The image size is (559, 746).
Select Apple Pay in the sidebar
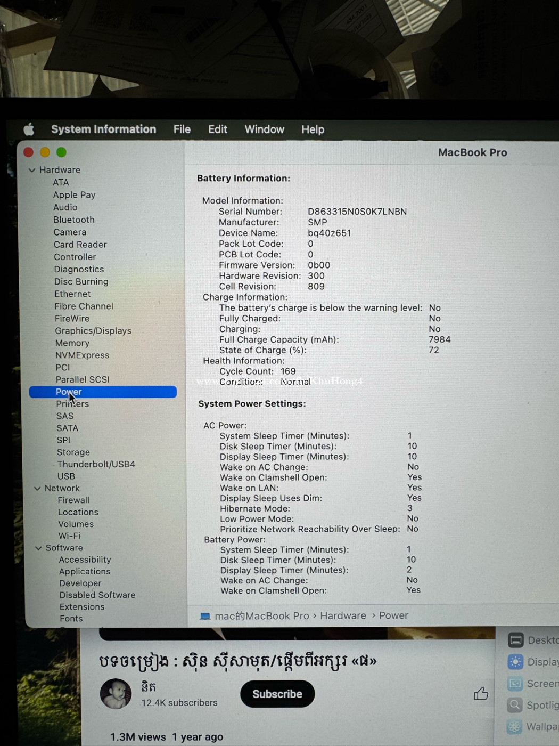click(x=74, y=195)
